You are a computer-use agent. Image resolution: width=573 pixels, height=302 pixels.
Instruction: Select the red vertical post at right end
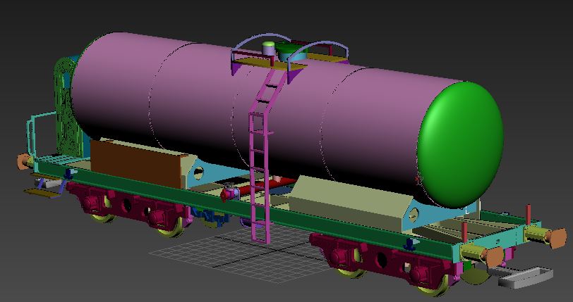[529, 213]
